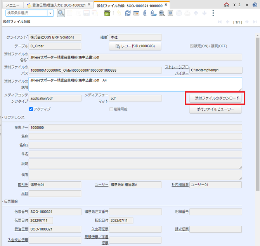Collapse the 伝票情報 section header

[10, 201]
